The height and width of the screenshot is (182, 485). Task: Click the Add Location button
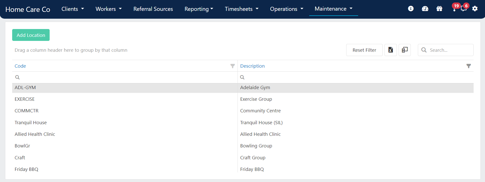31,35
